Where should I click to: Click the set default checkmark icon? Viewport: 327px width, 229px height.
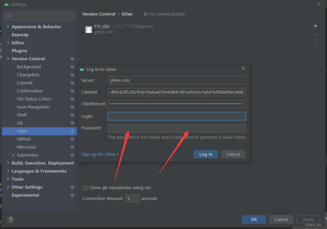point(315,43)
